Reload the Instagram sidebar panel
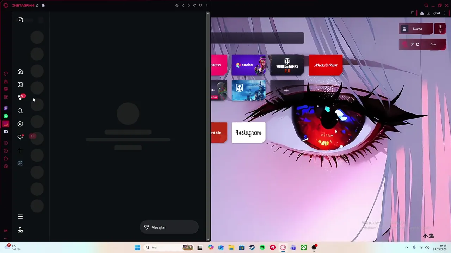The height and width of the screenshot is (253, 451). pos(194,5)
